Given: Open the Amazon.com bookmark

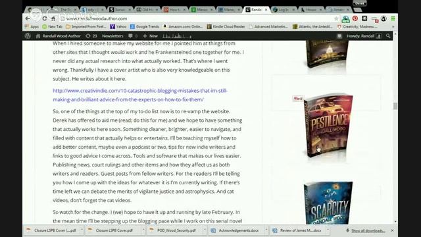Looking at the screenshot, I should pos(183,26).
